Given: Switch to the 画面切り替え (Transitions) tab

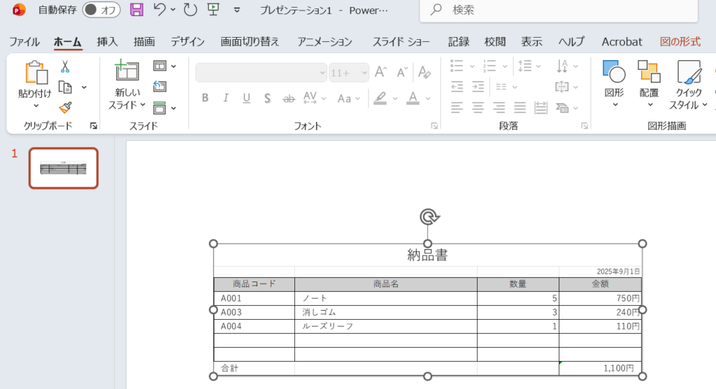Looking at the screenshot, I should click(250, 41).
